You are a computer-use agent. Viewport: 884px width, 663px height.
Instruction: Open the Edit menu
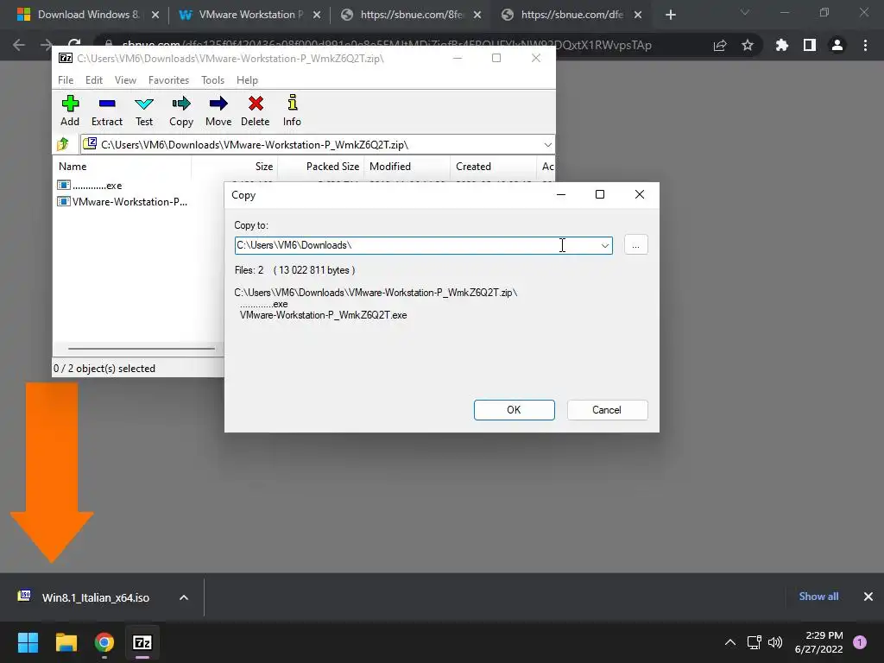tap(93, 80)
